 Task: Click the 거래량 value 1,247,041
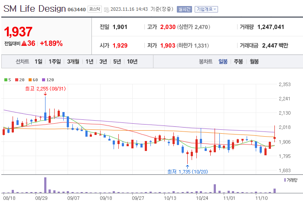coord(270,27)
